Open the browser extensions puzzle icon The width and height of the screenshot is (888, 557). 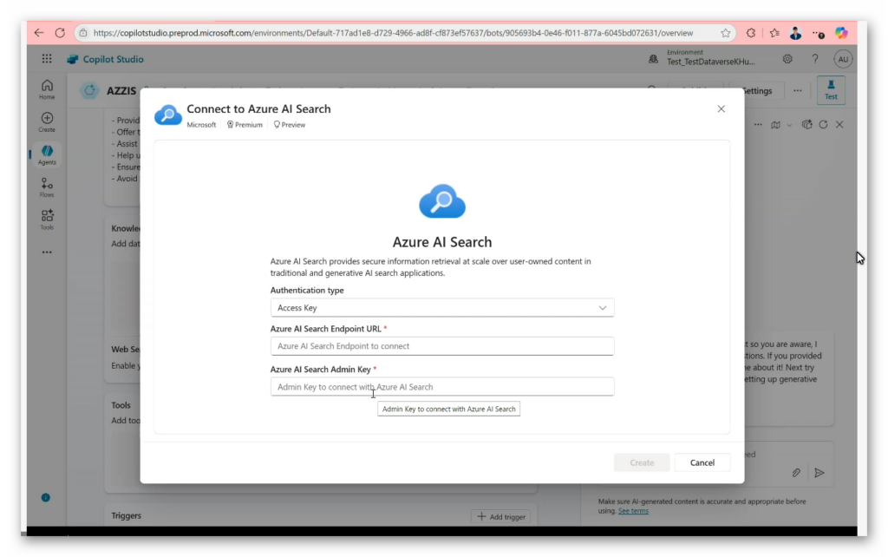pyautogui.click(x=751, y=33)
